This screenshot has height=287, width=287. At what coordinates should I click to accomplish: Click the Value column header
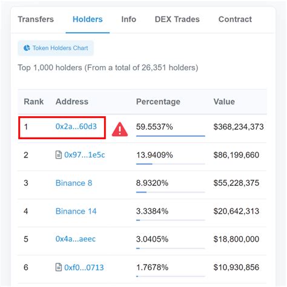pyautogui.click(x=224, y=102)
